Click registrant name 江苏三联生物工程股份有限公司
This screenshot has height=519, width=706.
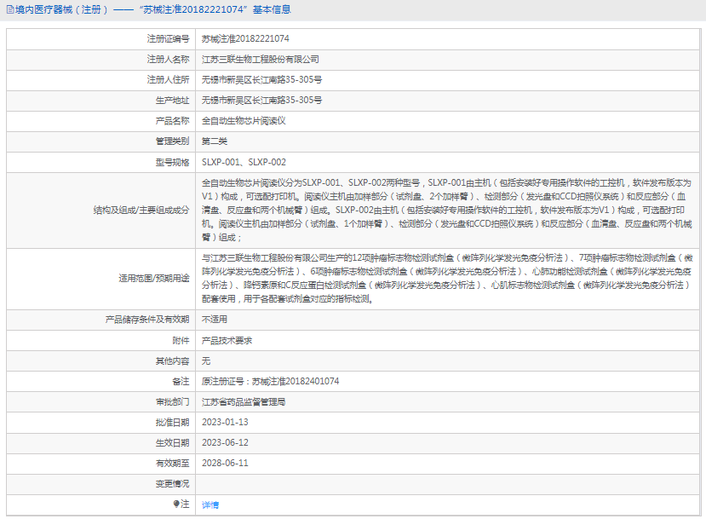[x=261, y=60]
